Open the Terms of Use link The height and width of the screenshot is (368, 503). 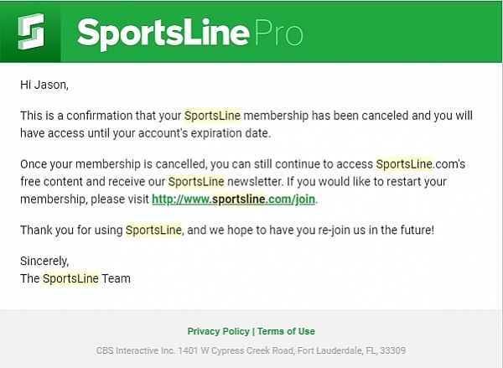coord(286,331)
